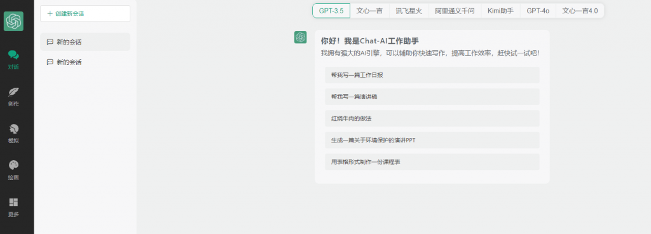Choose prompt 帮我写一篇工作日报
The image size is (651, 234).
[432, 75]
